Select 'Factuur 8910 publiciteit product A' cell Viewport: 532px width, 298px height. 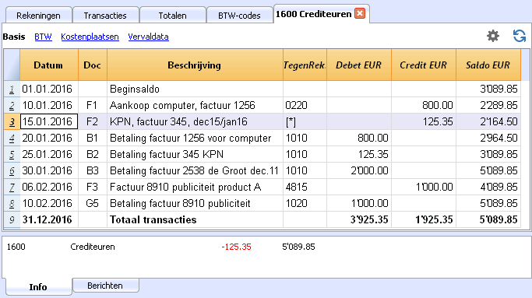195,187
